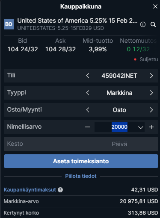Close the Kauppaikkuna window
Screen dimensions: 160x218
click(155, 6)
